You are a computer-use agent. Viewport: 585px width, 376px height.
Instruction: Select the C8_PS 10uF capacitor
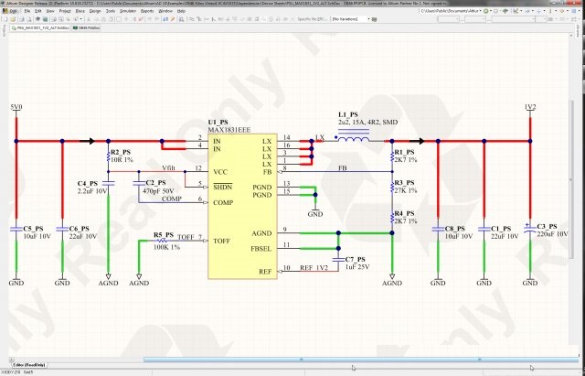(438, 229)
